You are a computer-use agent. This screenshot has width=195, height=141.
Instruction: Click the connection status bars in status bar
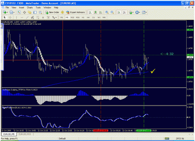[x=167, y=139]
